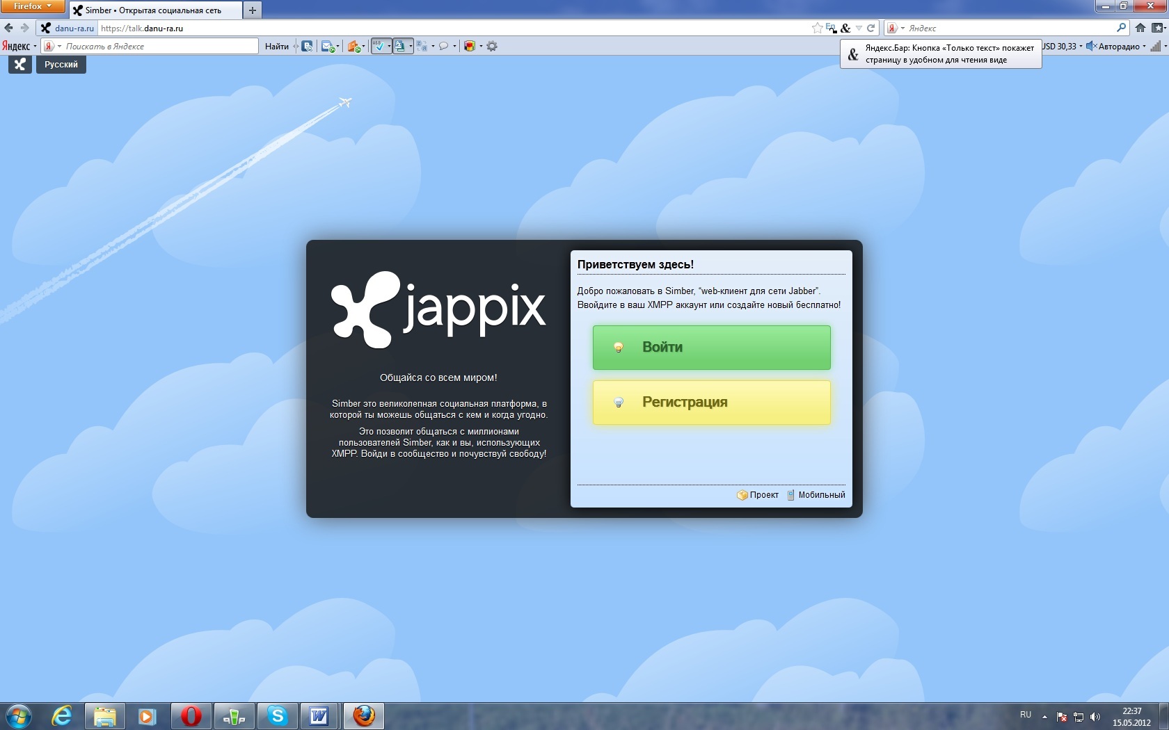Expand the translation button dropdown arrow
This screenshot has height=730, width=1169.
point(411,47)
